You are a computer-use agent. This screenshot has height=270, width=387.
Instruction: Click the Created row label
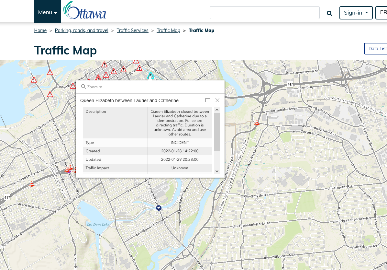93,151
